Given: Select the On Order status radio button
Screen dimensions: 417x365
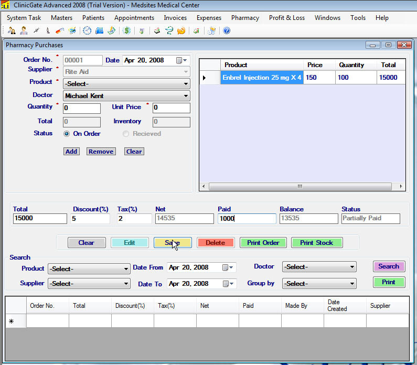Looking at the screenshot, I should click(x=67, y=134).
